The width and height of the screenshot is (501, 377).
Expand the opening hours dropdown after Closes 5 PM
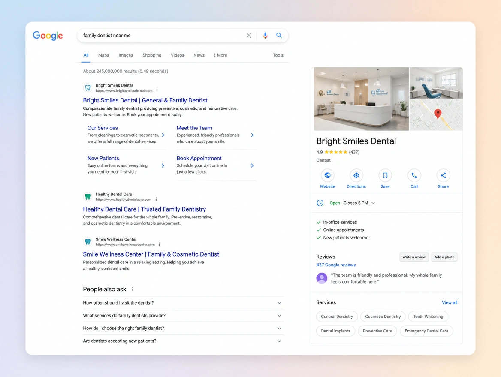(373, 203)
